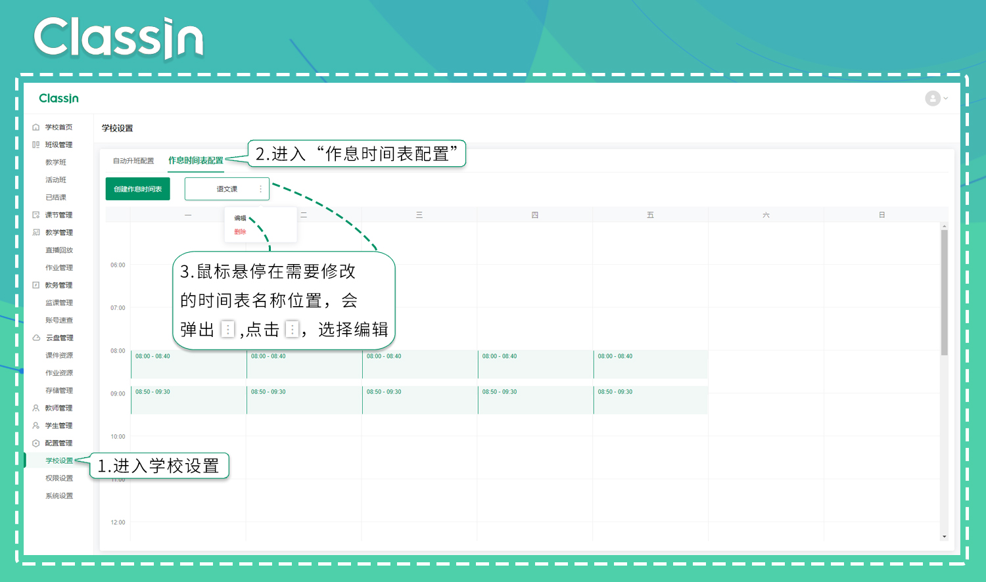Click the 创建作息时间表 button
This screenshot has height=582, width=986.
pos(138,189)
